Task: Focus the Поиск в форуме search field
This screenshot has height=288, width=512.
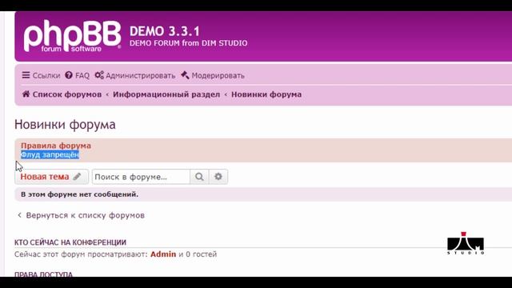Action: pos(141,177)
